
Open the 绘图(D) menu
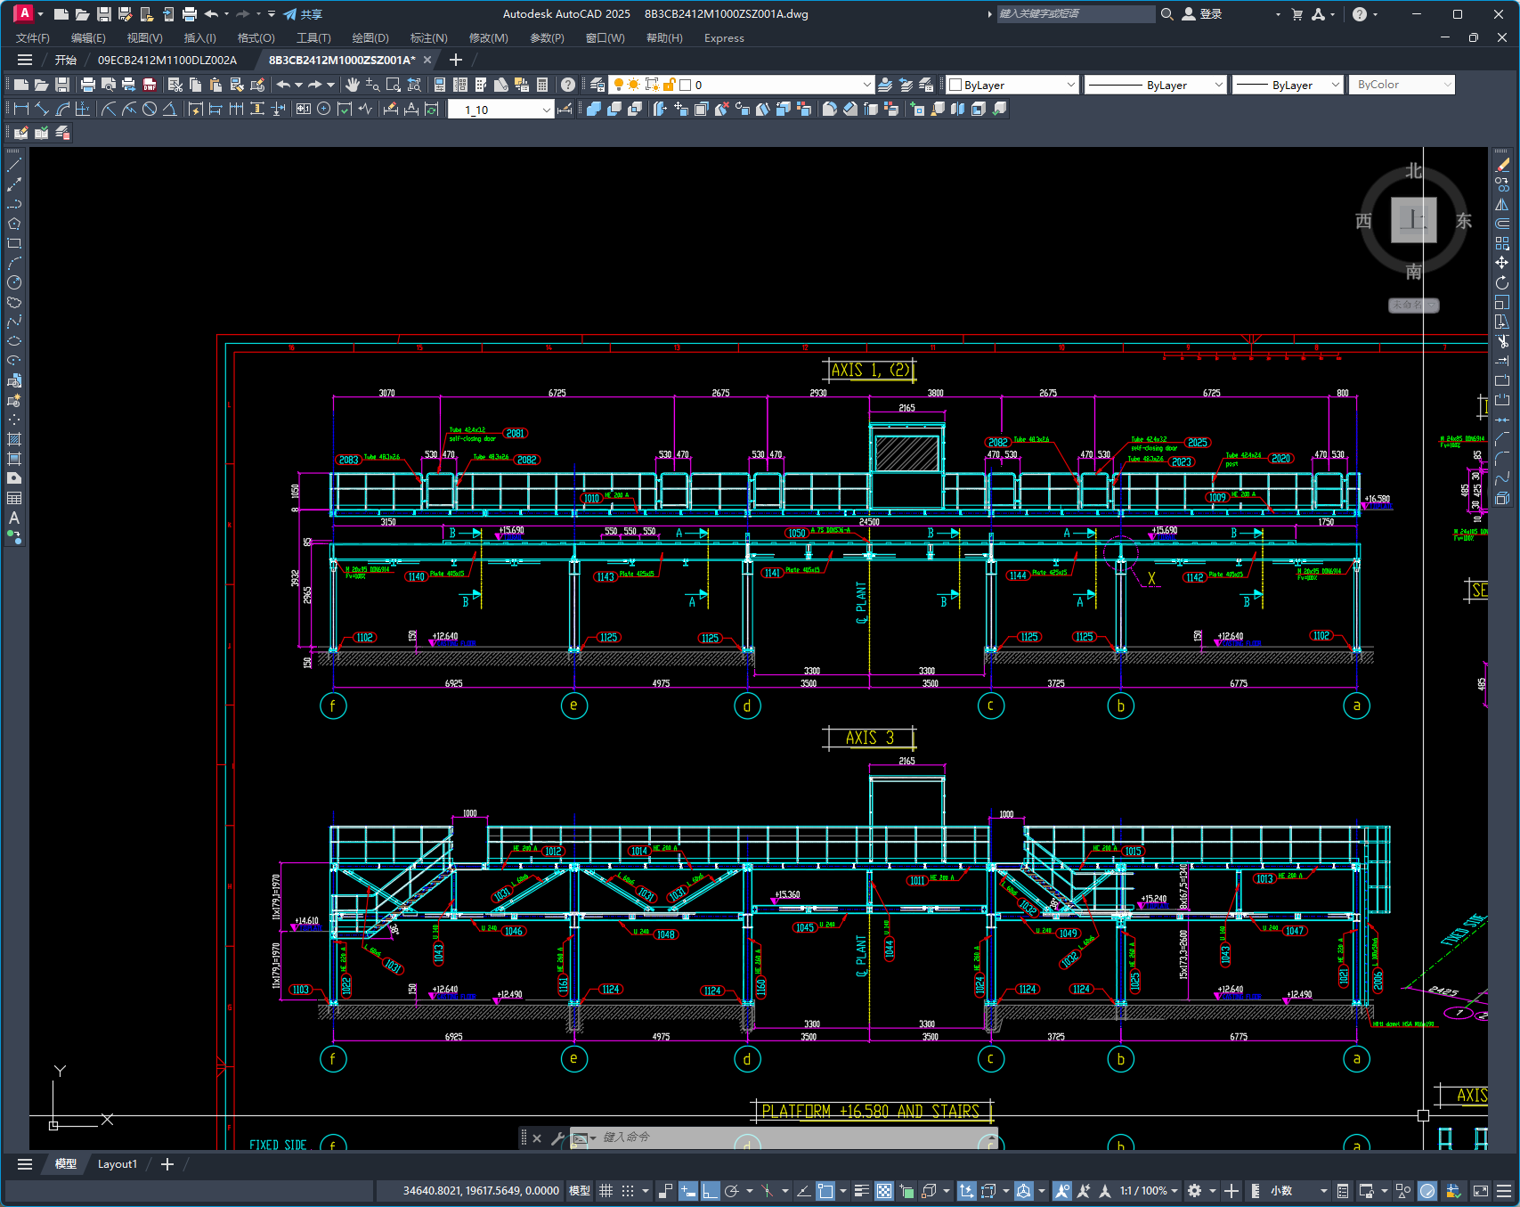[370, 37]
